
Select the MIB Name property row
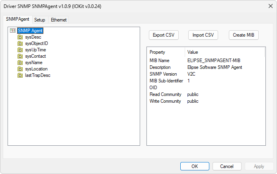(x=206, y=61)
